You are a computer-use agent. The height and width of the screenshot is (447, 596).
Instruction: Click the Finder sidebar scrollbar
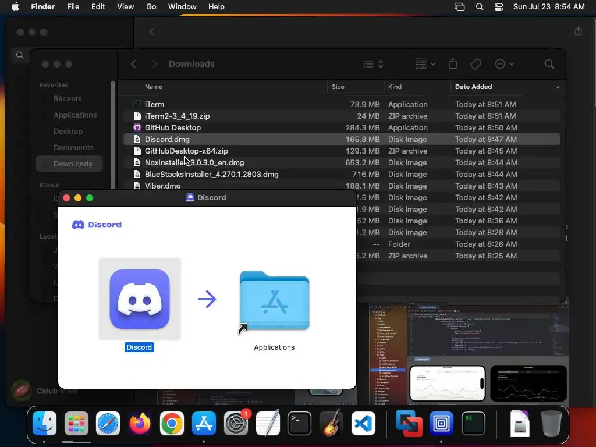point(113,135)
